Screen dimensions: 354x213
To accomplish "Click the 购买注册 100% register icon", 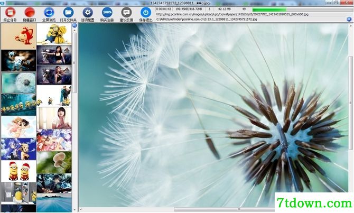I will click(107, 13).
